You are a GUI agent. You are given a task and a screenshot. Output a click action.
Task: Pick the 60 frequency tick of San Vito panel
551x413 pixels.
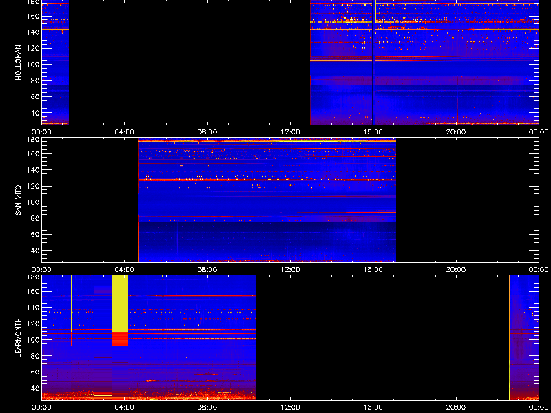36,235
